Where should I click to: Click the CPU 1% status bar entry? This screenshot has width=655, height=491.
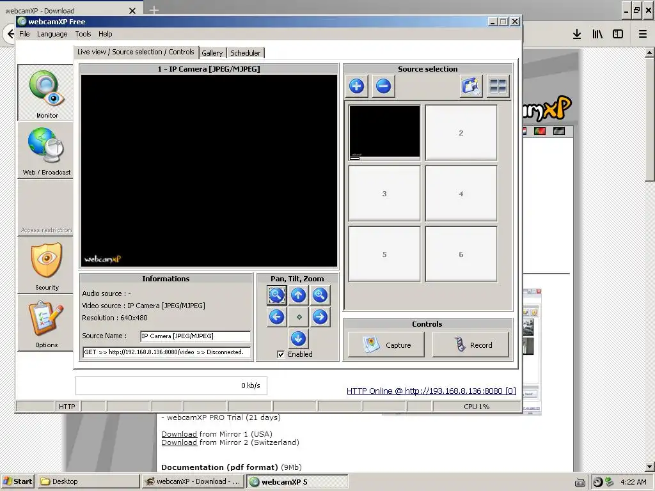[x=477, y=406]
